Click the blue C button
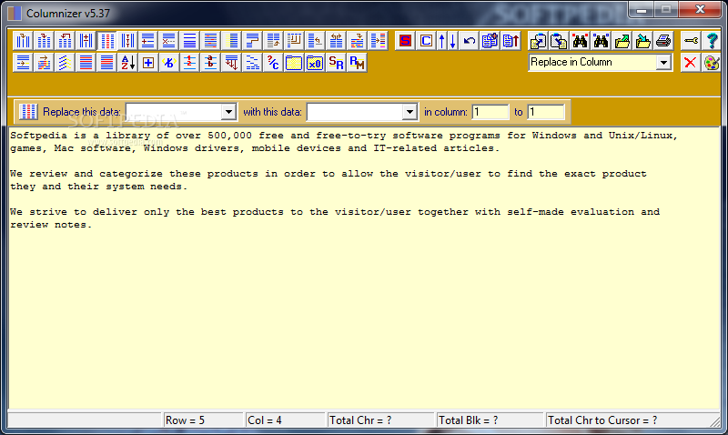Screen dimensions: 728x435 (x=426, y=41)
